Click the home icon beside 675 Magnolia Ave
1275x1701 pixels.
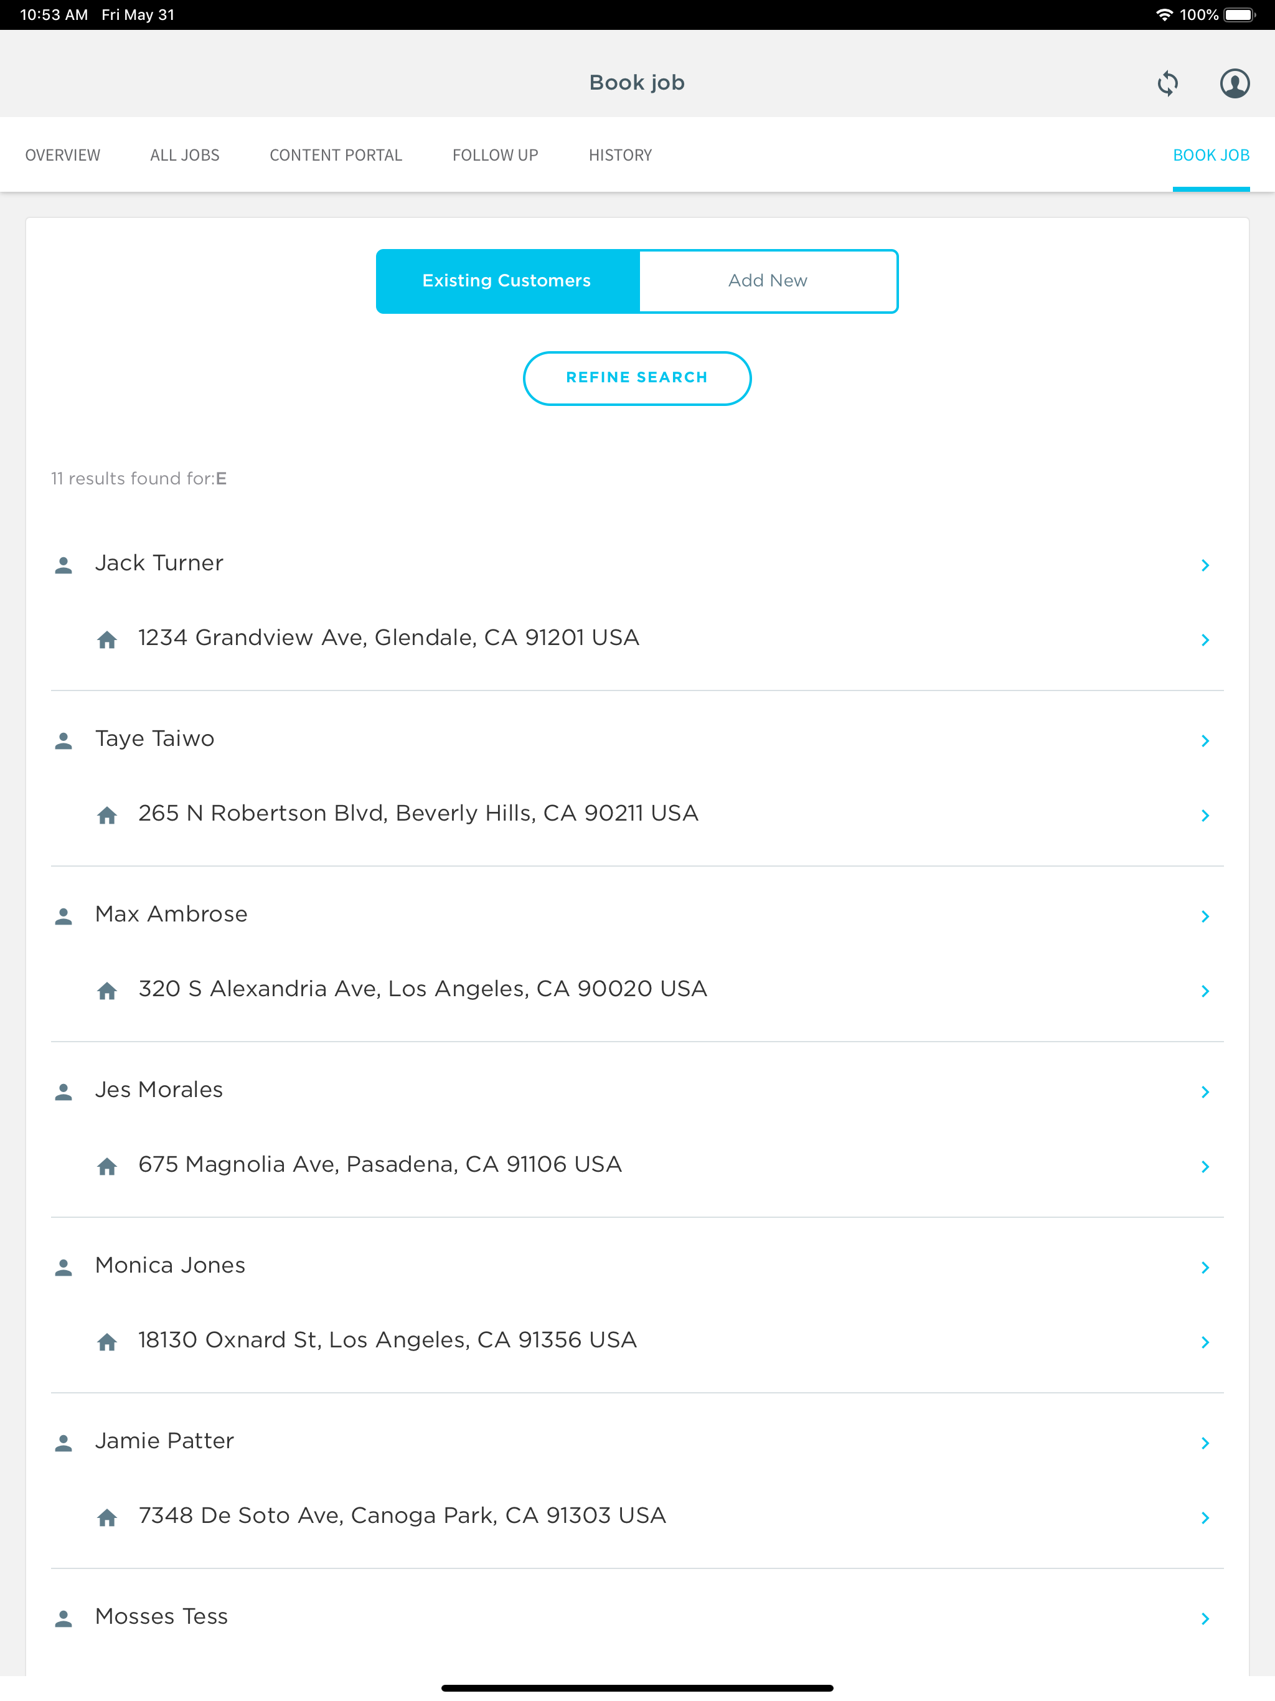tap(108, 1166)
